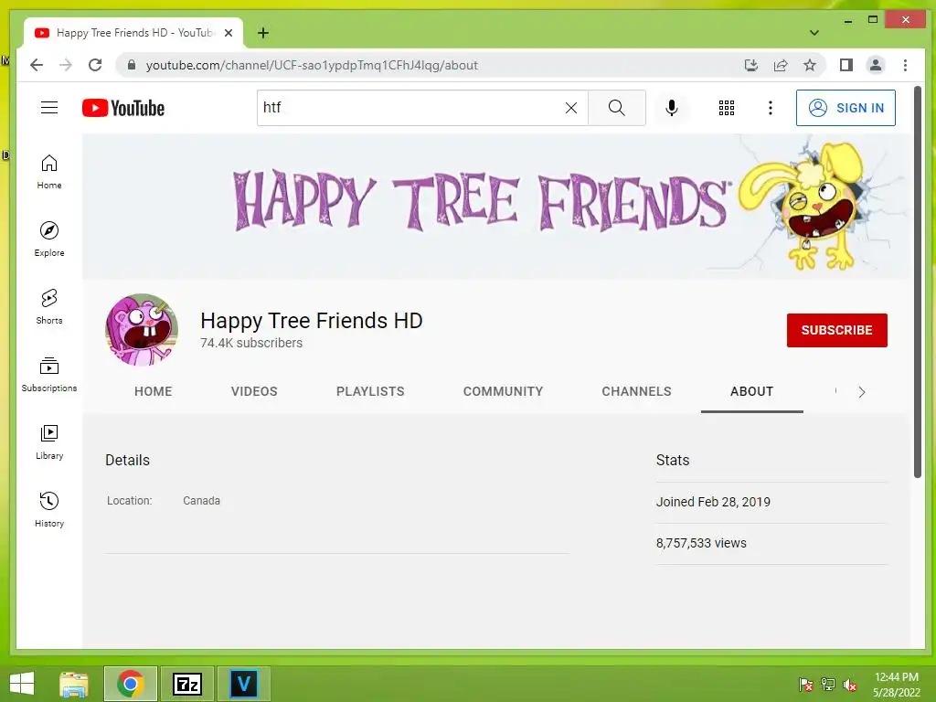This screenshot has height=702, width=936.
Task: Open the V application in taskbar
Action: pos(243,684)
